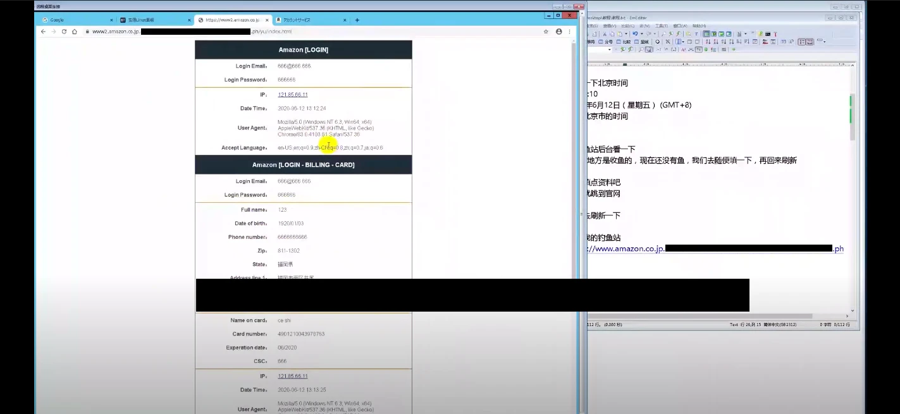This screenshot has height=414, width=900.
Task: Open the Chrome home page button
Action: tap(74, 31)
